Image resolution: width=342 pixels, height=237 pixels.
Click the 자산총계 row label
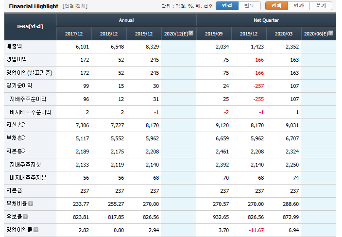17,125
